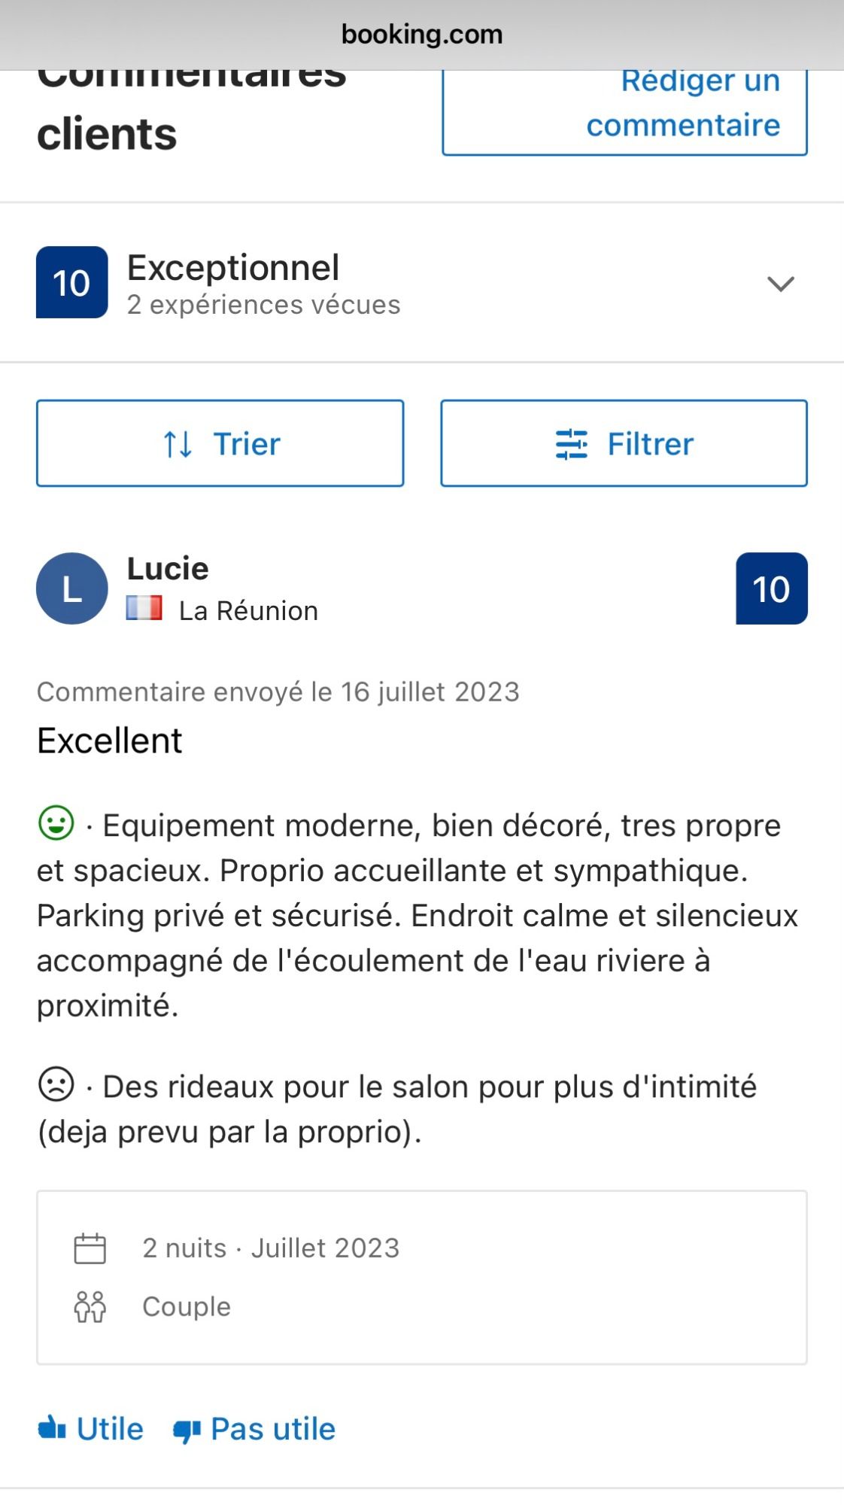The width and height of the screenshot is (844, 1505).
Task: Click the French flag next to La Réunion
Action: click(x=144, y=608)
